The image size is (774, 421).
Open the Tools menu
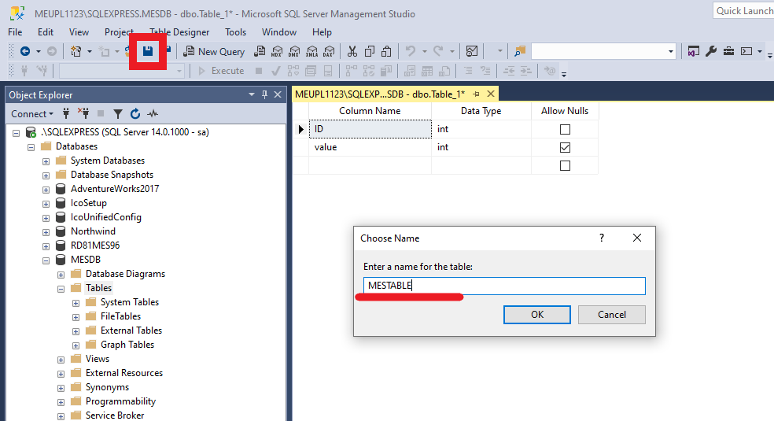(235, 32)
